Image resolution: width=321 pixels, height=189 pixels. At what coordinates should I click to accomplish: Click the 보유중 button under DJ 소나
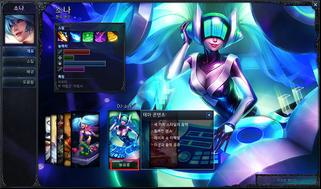(x=125, y=165)
